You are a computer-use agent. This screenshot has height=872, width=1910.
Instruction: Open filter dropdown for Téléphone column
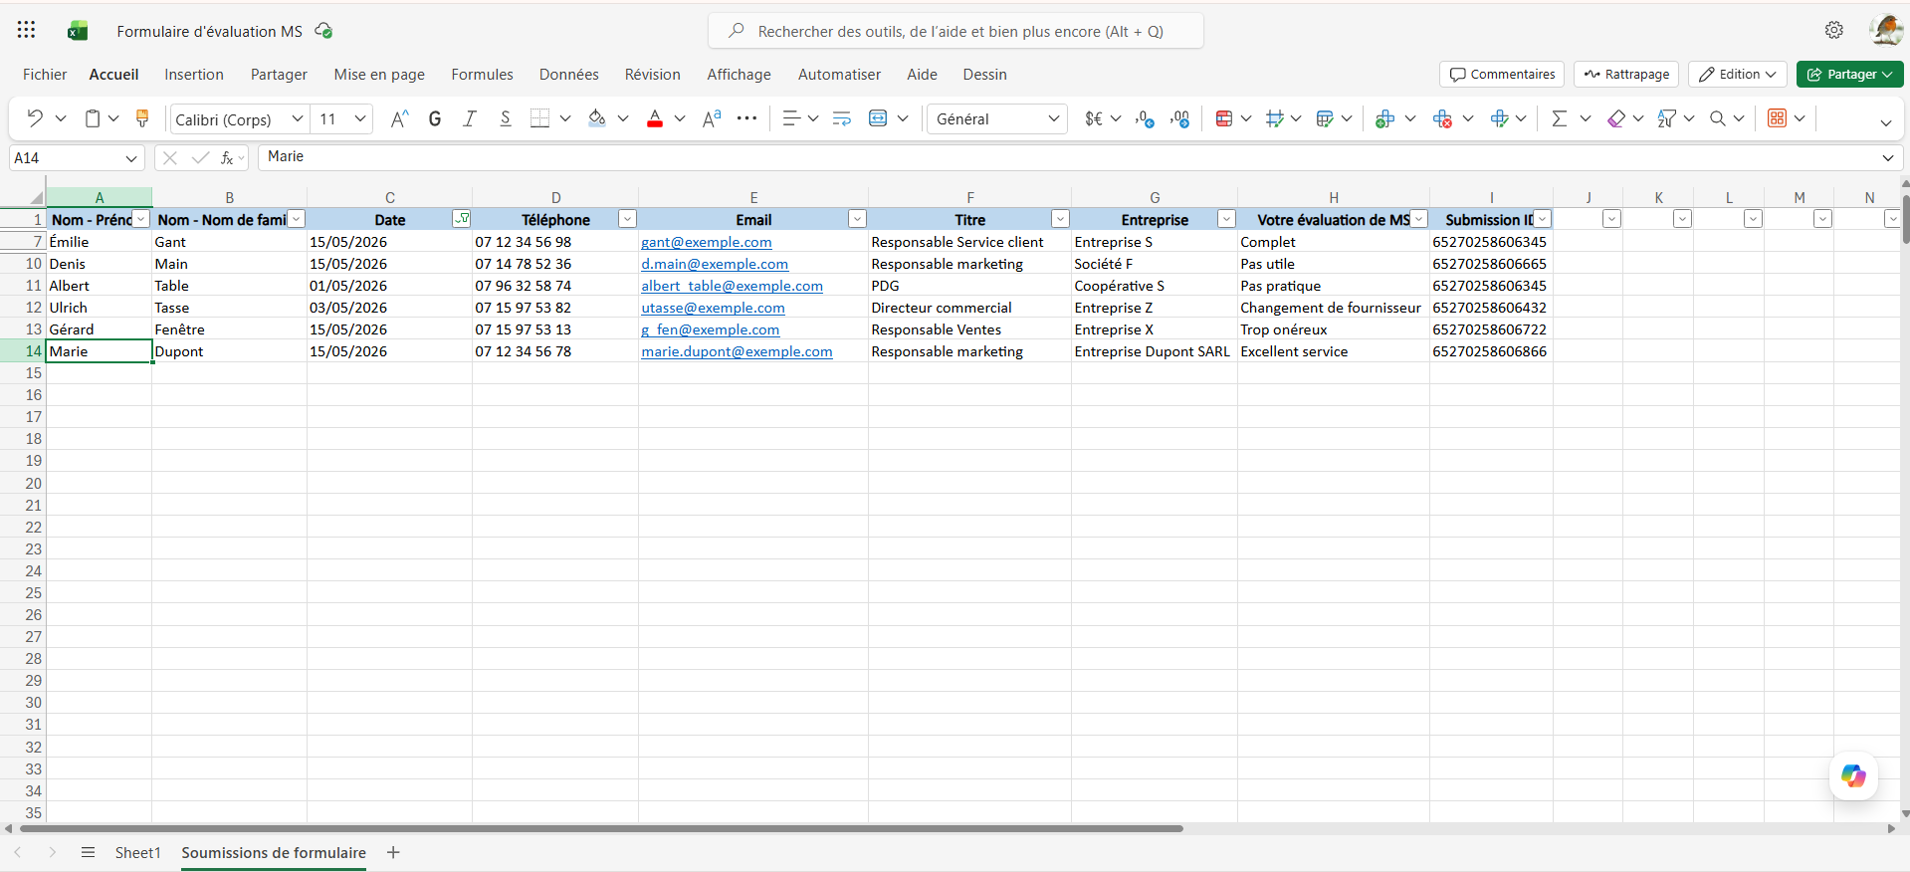[x=627, y=219]
